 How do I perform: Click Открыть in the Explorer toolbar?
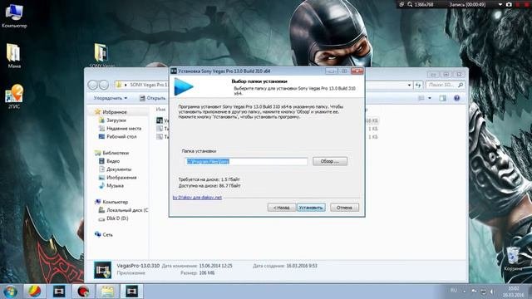tap(153, 98)
